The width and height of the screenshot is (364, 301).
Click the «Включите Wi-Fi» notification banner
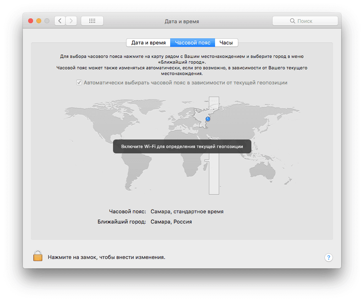pos(182,146)
